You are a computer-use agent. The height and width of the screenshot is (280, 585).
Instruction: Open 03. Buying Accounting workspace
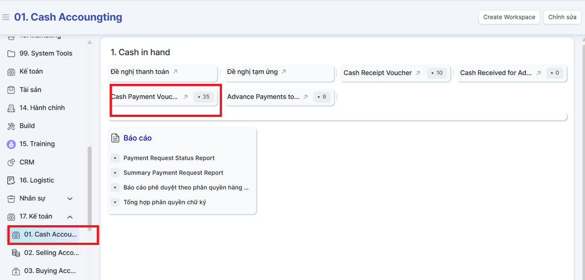[x=50, y=271]
